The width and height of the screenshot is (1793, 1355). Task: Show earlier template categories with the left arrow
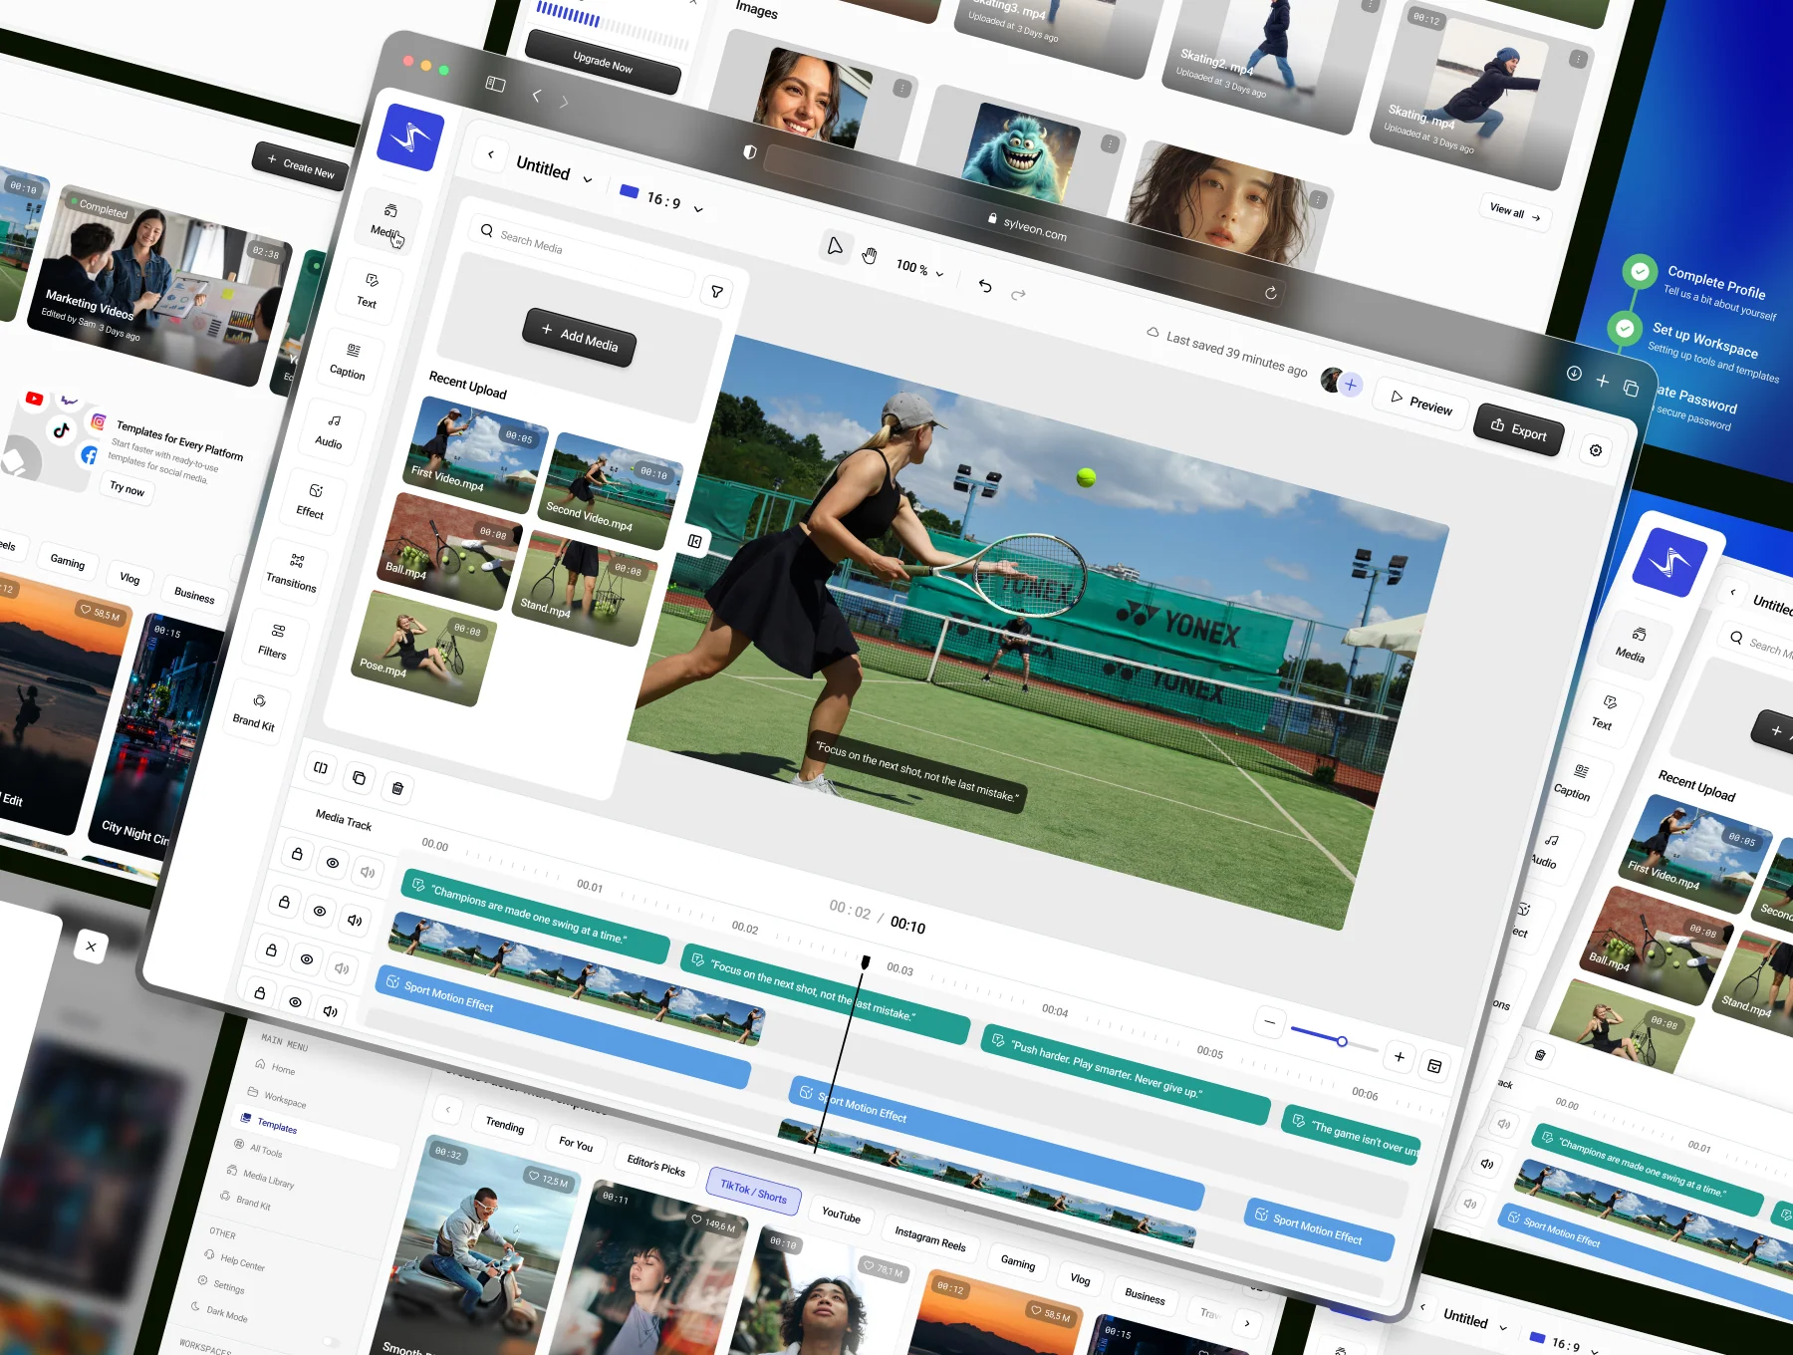coord(448,1109)
